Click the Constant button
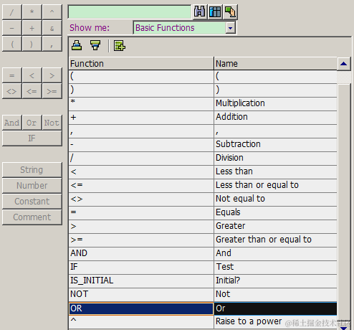Screen dimensions: 354x330 32,202
